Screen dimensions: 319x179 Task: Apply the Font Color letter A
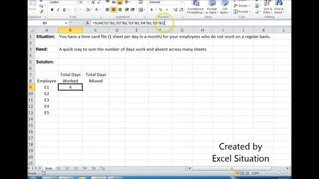coord(96,10)
